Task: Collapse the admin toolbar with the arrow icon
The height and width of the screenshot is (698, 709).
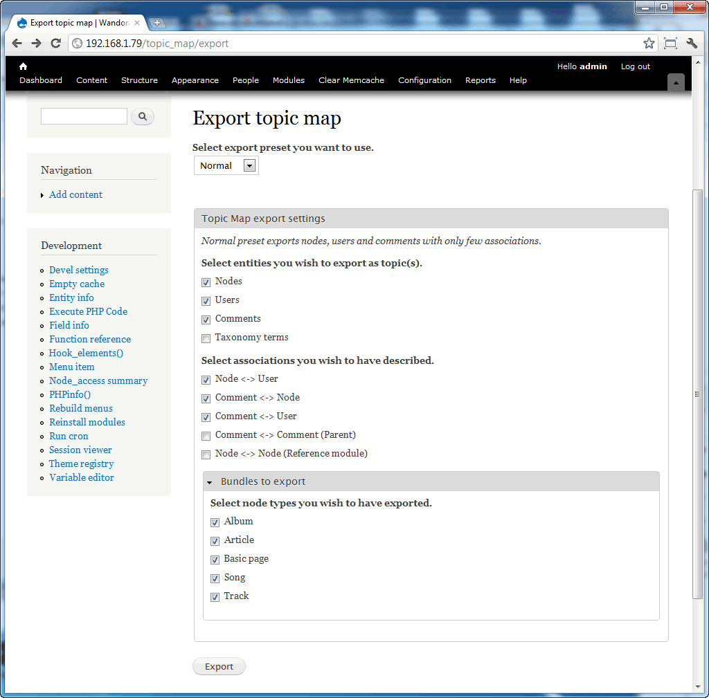Action: click(676, 82)
